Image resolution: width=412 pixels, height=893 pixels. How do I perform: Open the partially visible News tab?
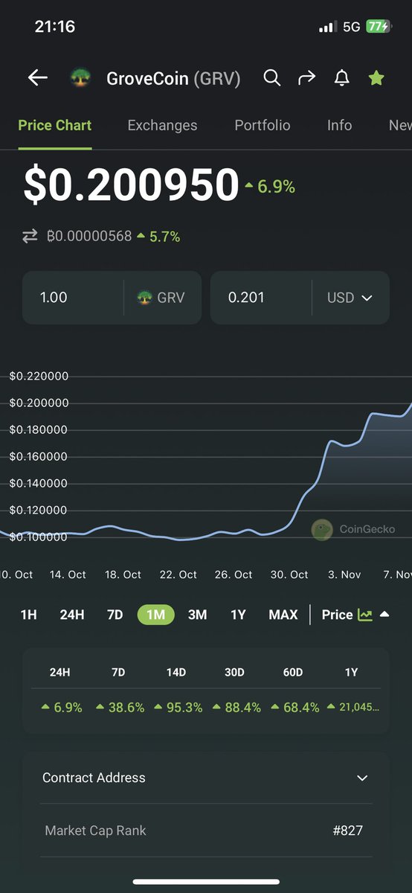(400, 125)
